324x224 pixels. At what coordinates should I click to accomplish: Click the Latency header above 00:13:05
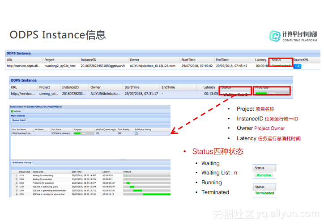coord(208,87)
